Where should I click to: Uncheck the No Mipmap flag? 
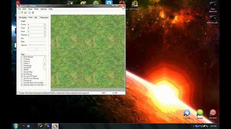pos(22,74)
